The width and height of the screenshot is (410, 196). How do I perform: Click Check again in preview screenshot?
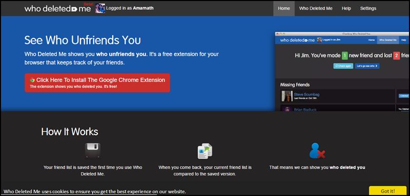343,66
